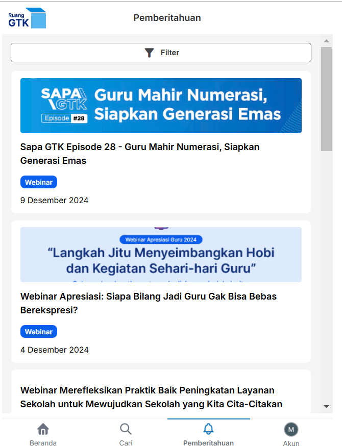Open Sapa GTK Episode 28 article title
This screenshot has height=446, width=342.
tap(140, 154)
